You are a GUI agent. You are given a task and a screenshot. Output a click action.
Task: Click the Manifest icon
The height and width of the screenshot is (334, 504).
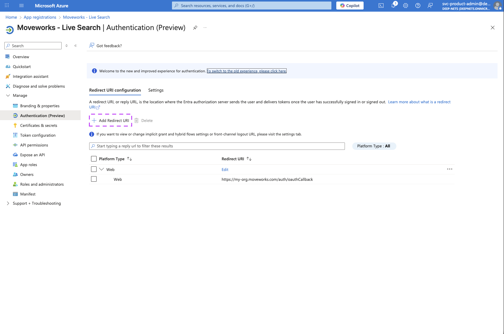pyautogui.click(x=15, y=194)
